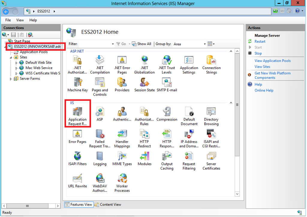Open .NET Compilation feature
This screenshot has width=307, height=217.
[x=100, y=65]
